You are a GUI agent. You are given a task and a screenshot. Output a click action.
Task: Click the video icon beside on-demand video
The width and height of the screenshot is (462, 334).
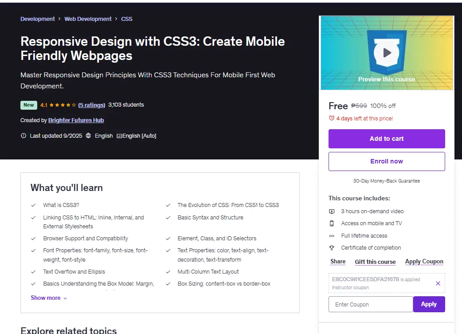[332, 211]
